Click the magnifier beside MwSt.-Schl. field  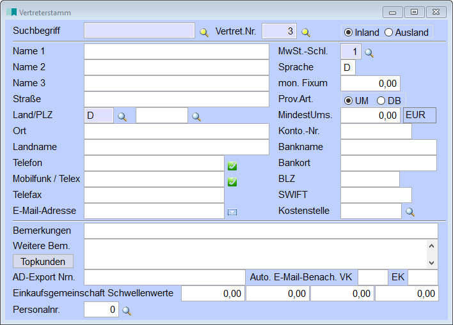coord(369,53)
